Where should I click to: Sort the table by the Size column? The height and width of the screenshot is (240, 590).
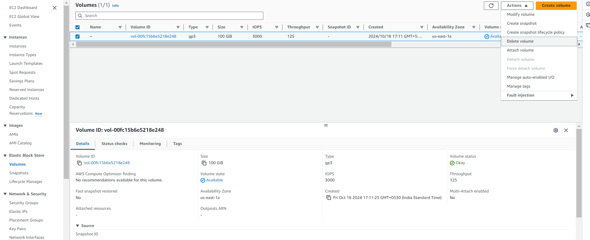[242, 27]
